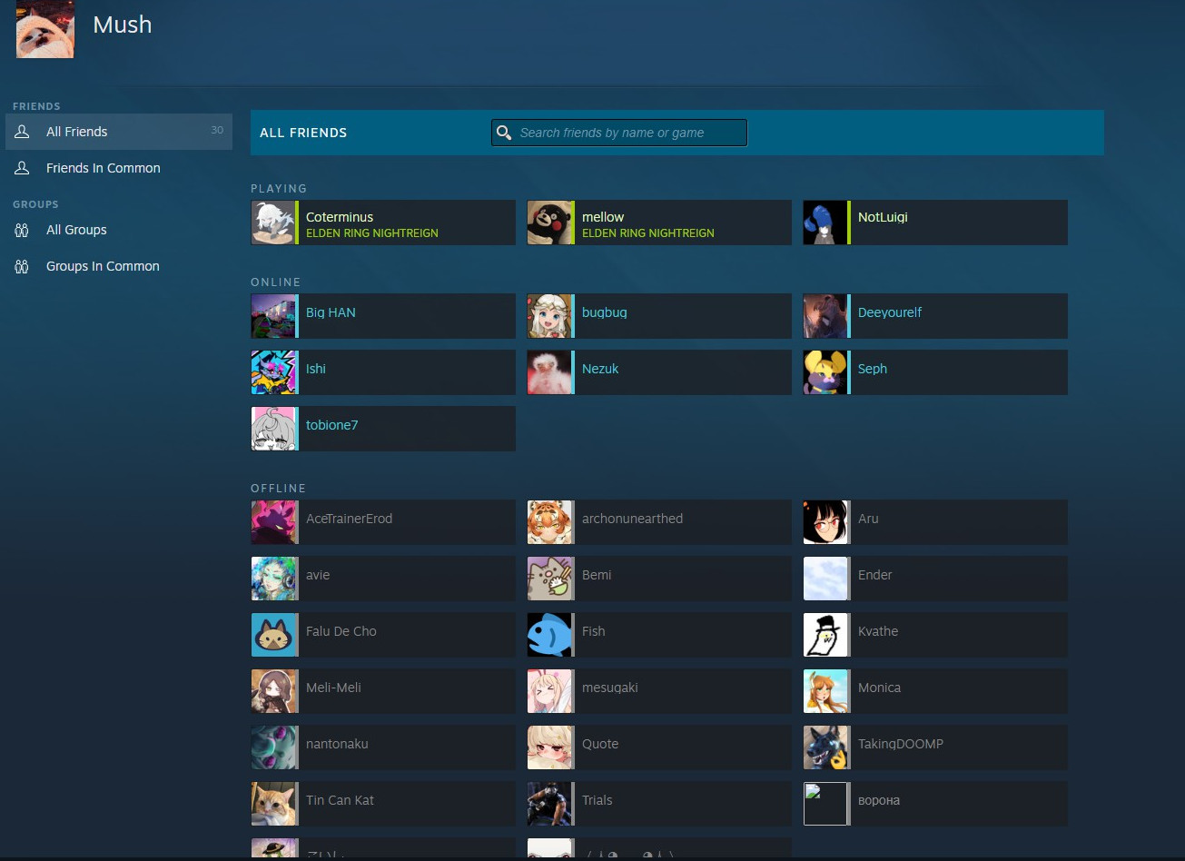Click the Seph friend name
The image size is (1185, 861).
pos(873,369)
